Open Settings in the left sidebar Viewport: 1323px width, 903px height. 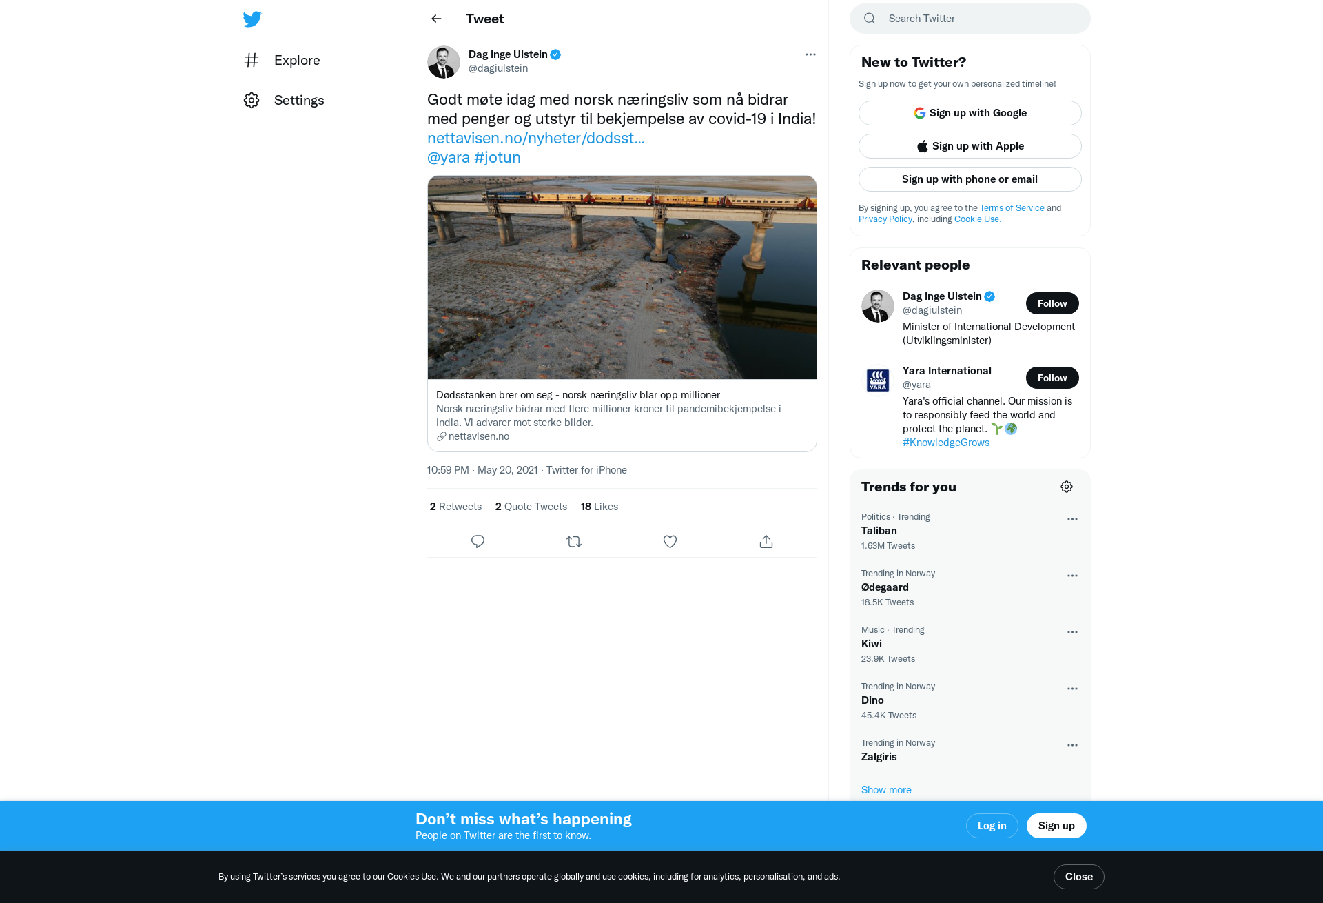(x=284, y=100)
